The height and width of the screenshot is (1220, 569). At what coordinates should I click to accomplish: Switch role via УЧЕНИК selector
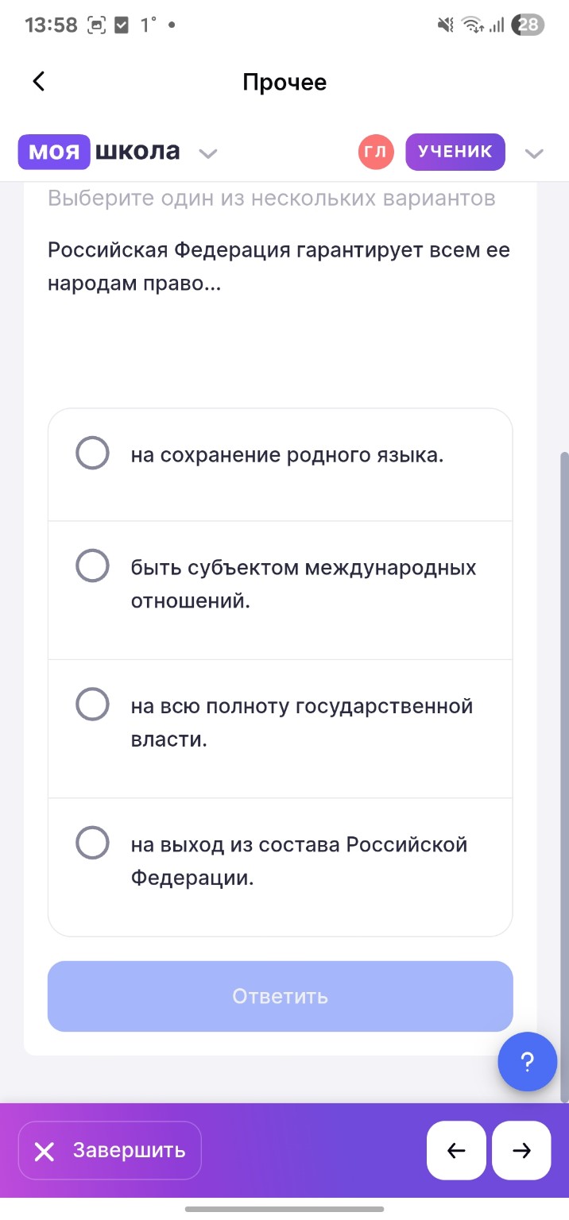click(455, 151)
